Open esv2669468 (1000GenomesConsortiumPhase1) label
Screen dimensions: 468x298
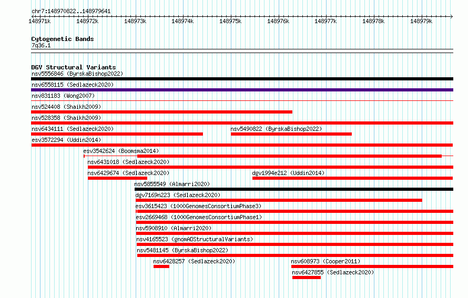tap(199, 217)
